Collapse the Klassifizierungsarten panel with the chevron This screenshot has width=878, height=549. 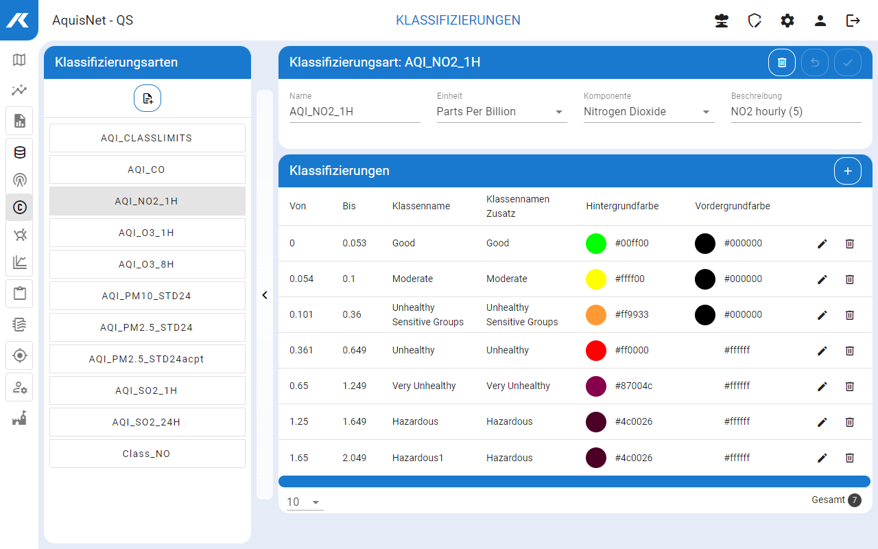click(x=265, y=295)
